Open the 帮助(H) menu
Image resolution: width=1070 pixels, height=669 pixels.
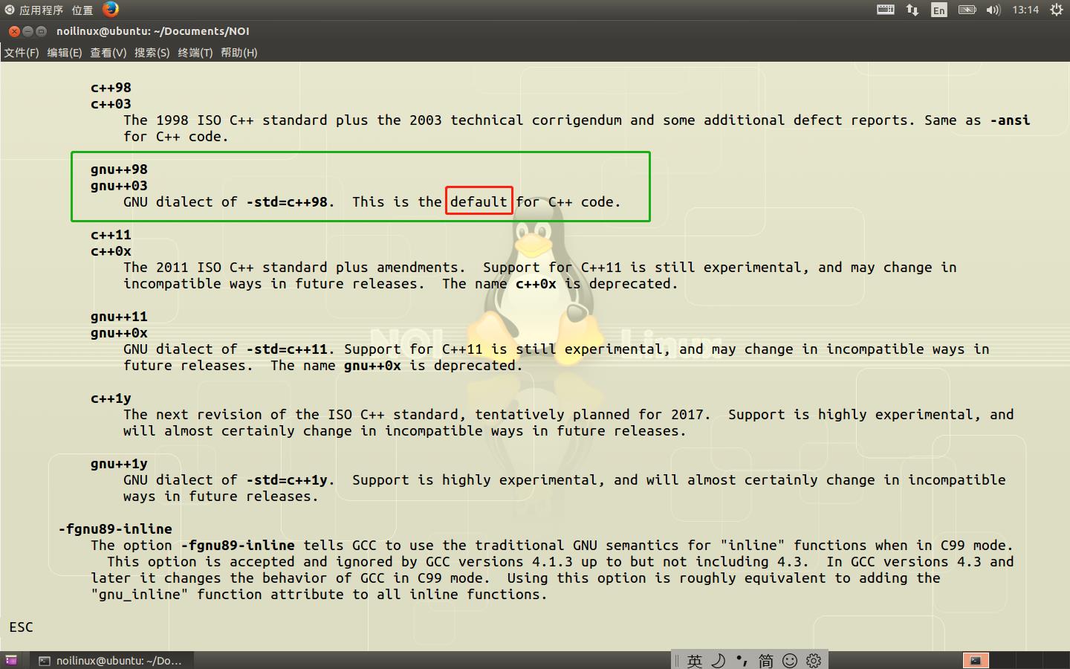[x=239, y=52]
